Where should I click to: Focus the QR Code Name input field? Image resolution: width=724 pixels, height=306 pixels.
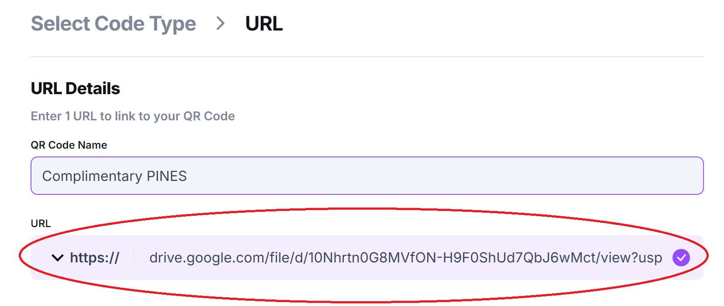(367, 176)
